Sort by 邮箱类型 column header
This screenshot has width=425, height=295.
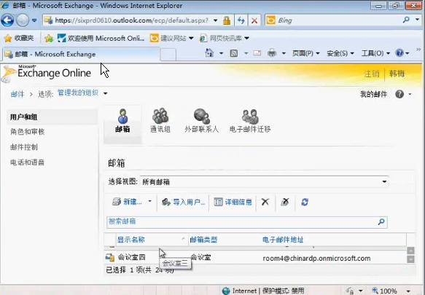[x=203, y=240]
